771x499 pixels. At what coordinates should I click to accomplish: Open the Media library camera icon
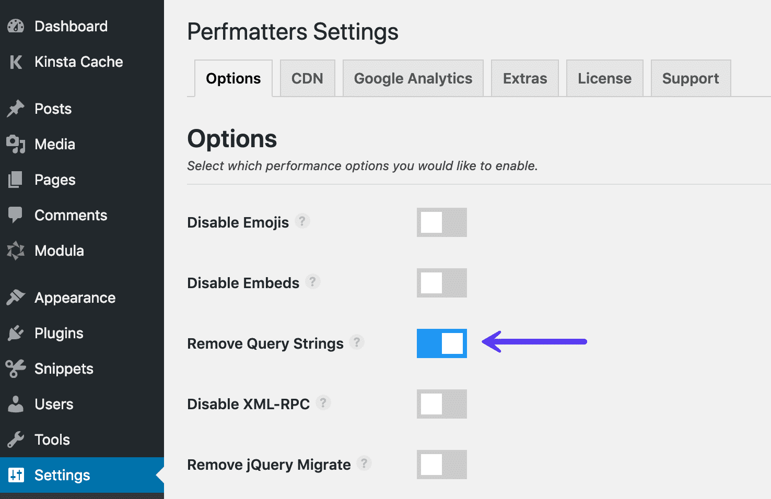click(x=16, y=144)
